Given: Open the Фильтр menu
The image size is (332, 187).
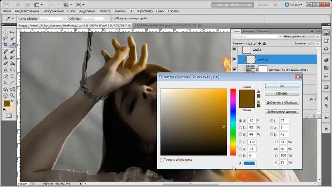Looking at the screenshot, I should 105,11.
